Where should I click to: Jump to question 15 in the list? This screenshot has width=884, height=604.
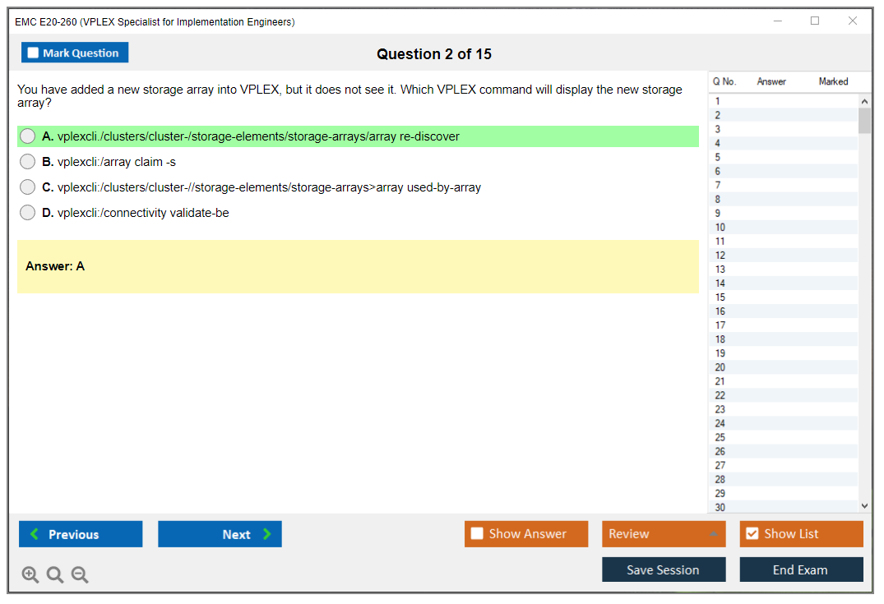720,297
